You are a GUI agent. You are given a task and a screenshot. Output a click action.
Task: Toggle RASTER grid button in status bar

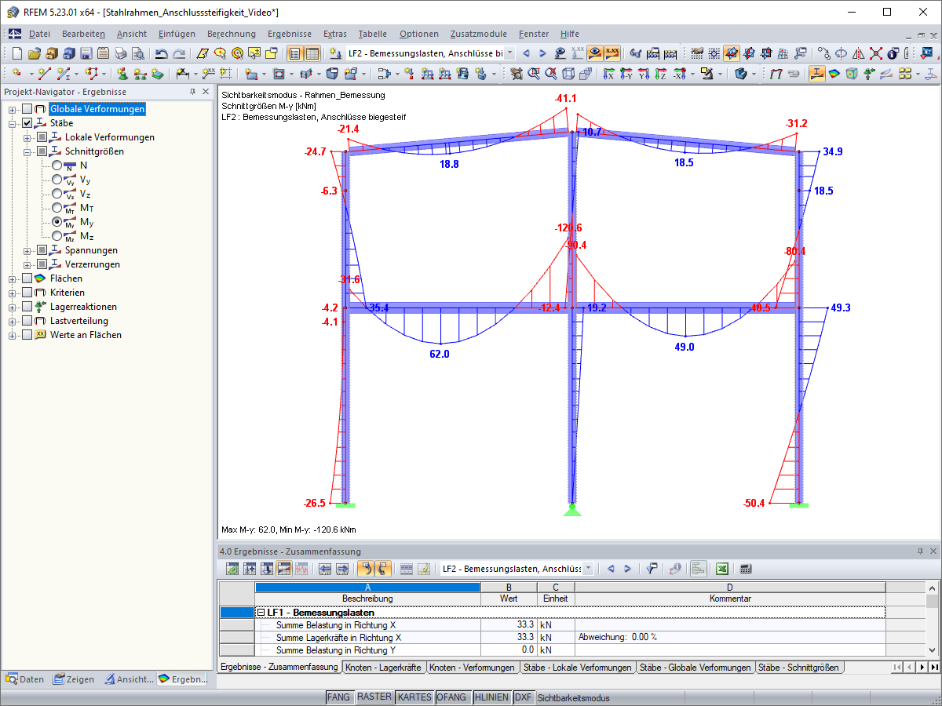point(374,697)
